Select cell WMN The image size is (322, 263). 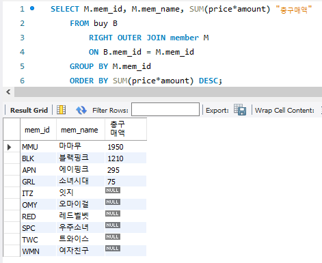click(x=38, y=251)
